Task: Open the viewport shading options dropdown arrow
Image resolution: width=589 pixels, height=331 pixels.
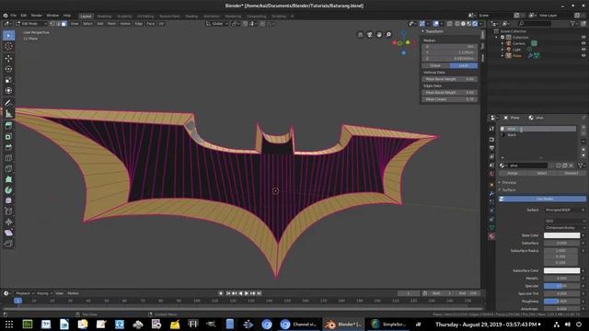Action: pos(481,24)
